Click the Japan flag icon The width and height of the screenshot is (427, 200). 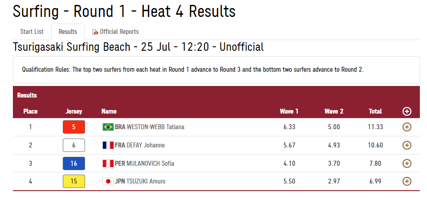point(108,181)
